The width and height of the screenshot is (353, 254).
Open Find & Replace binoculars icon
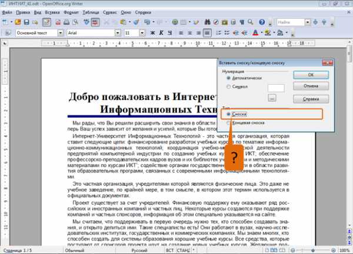coord(207,22)
